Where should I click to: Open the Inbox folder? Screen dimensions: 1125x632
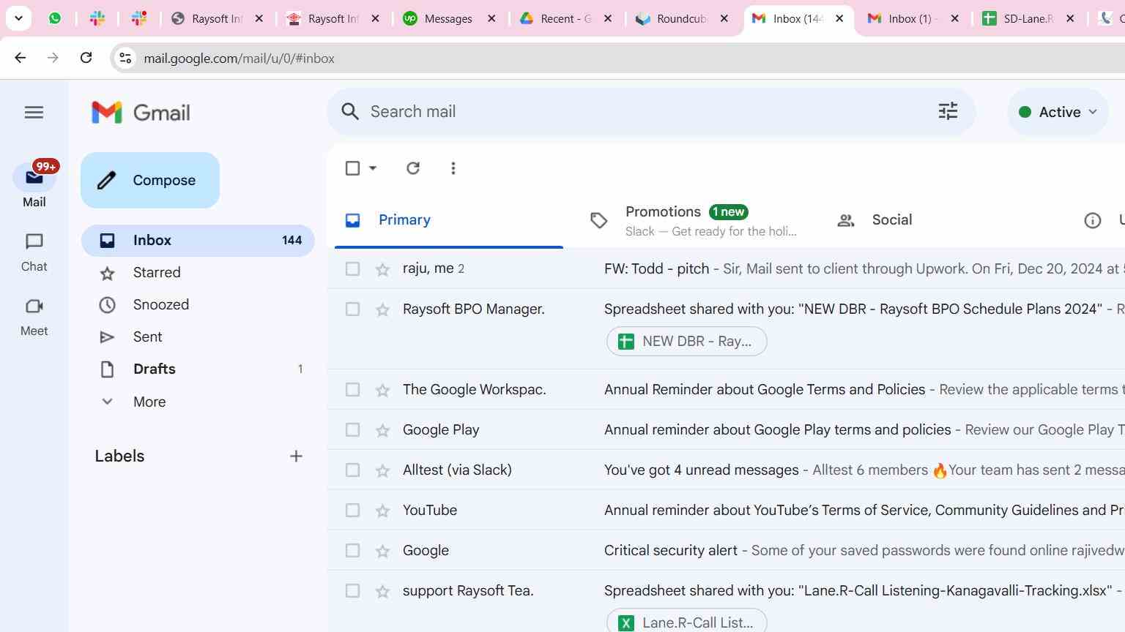coord(198,240)
